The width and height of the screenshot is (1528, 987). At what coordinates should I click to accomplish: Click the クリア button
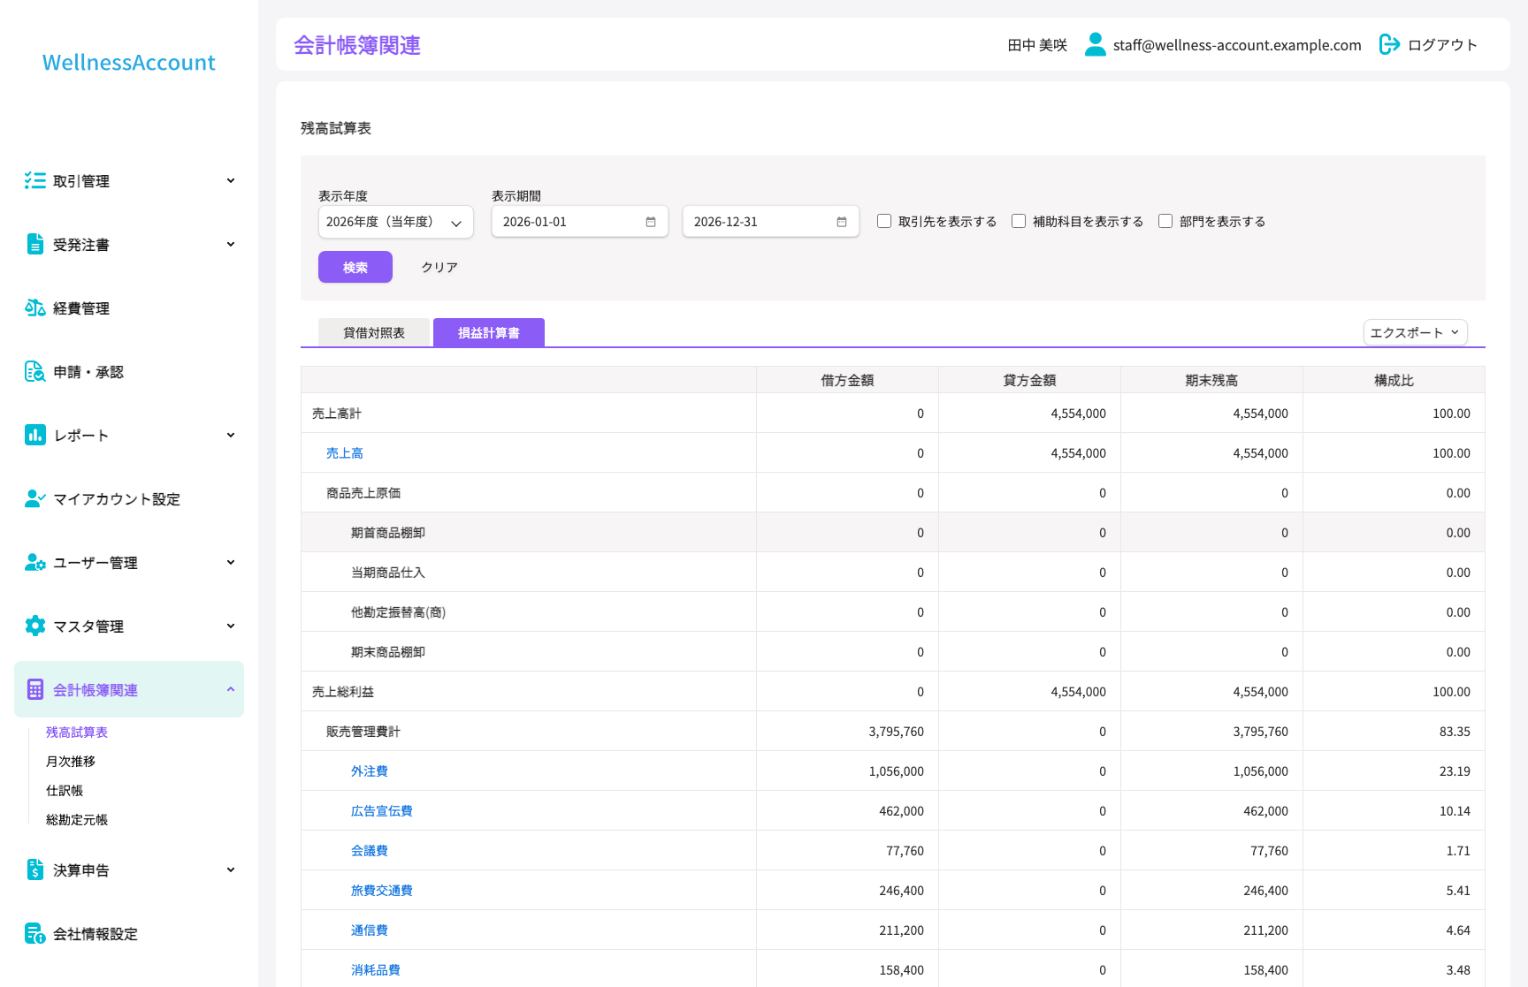pos(439,267)
